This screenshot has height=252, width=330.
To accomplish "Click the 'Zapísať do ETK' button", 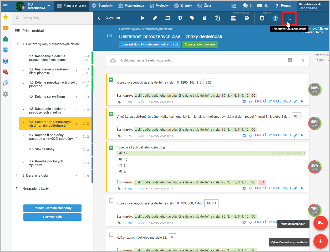I will point(150,44).
